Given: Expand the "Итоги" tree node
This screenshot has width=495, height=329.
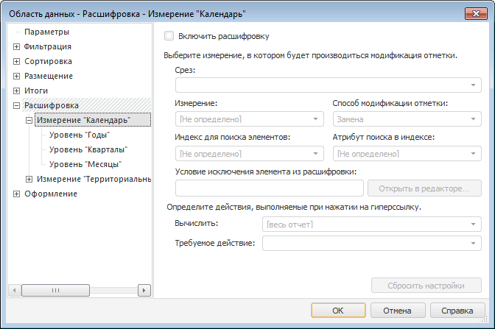Looking at the screenshot, I should [16, 91].
